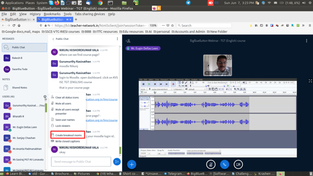Screen dimensions: 313x176
Task: Open the Tools menu
Action: [67, 14]
